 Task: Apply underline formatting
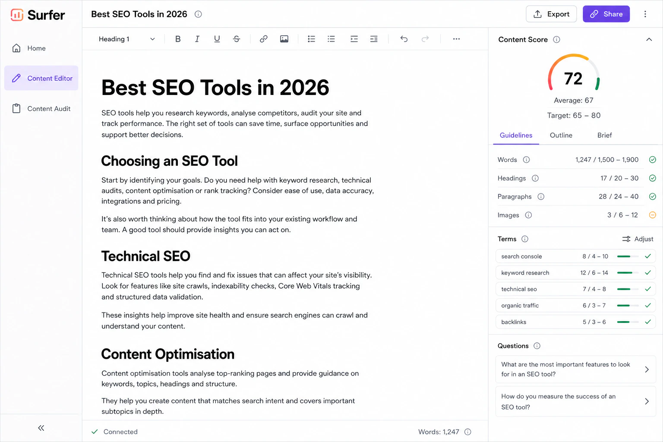point(217,39)
